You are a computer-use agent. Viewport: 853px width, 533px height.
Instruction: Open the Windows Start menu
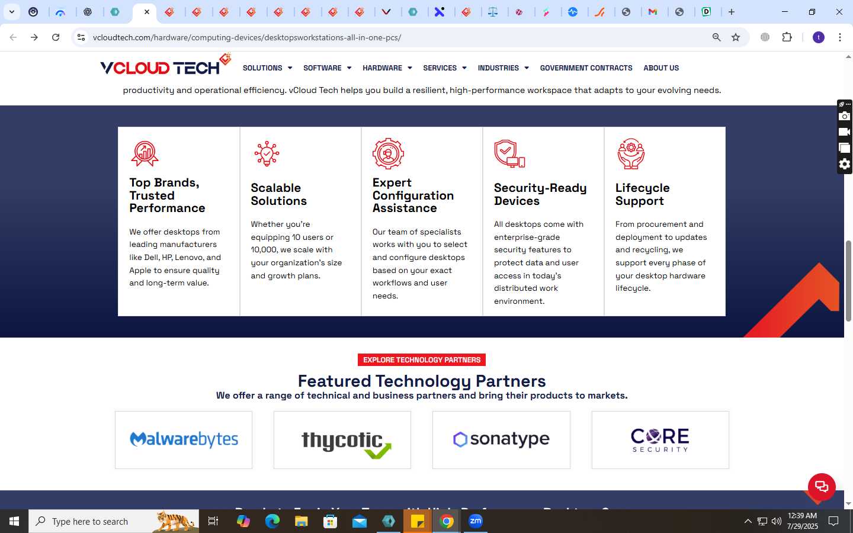click(x=14, y=521)
